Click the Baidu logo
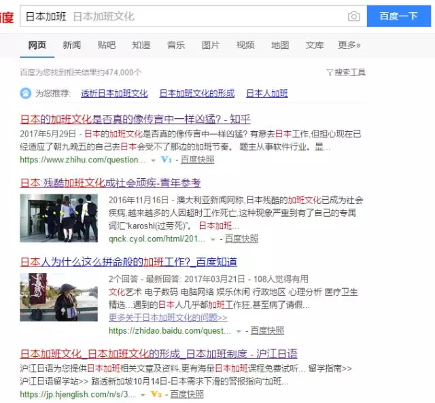Viewport: 435px width, 403px height. point(6,17)
